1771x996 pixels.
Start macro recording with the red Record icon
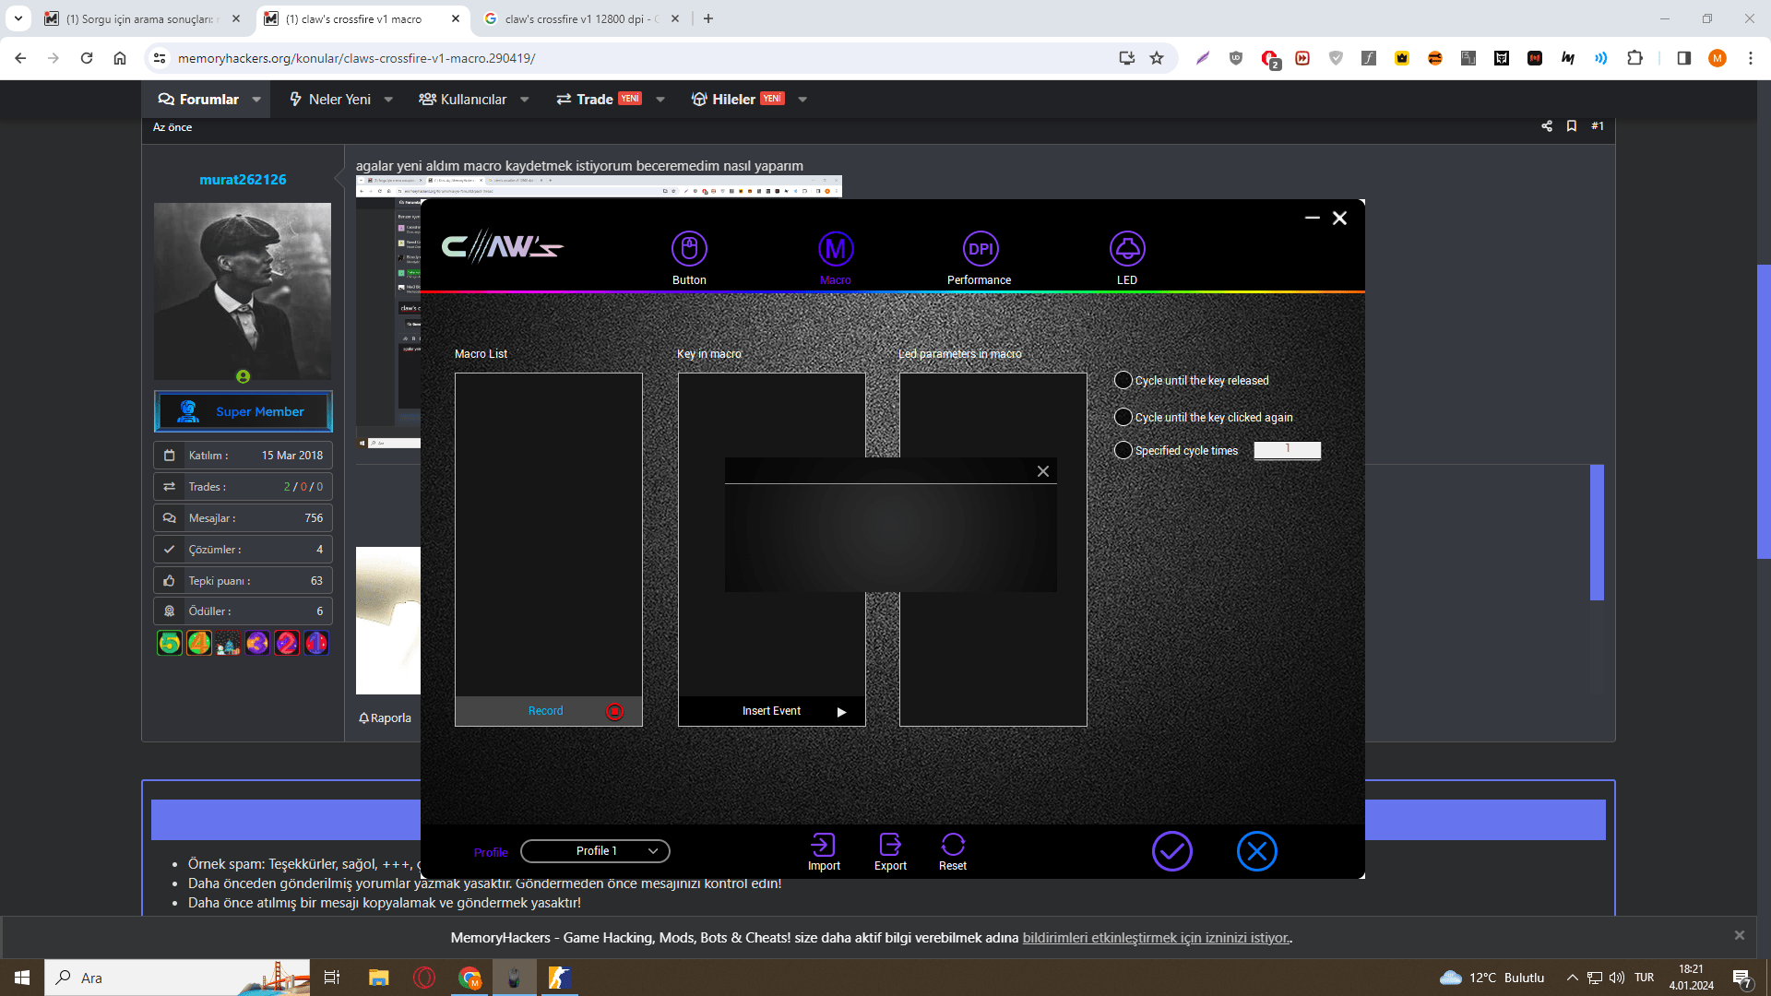[614, 711]
